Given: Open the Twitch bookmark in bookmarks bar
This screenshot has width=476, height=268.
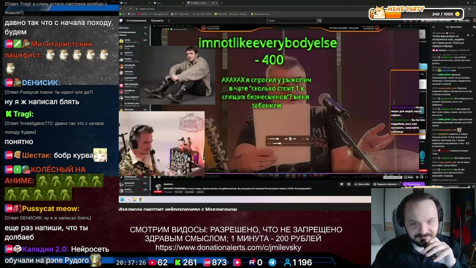Looking at the screenshot, I should click(x=132, y=14).
